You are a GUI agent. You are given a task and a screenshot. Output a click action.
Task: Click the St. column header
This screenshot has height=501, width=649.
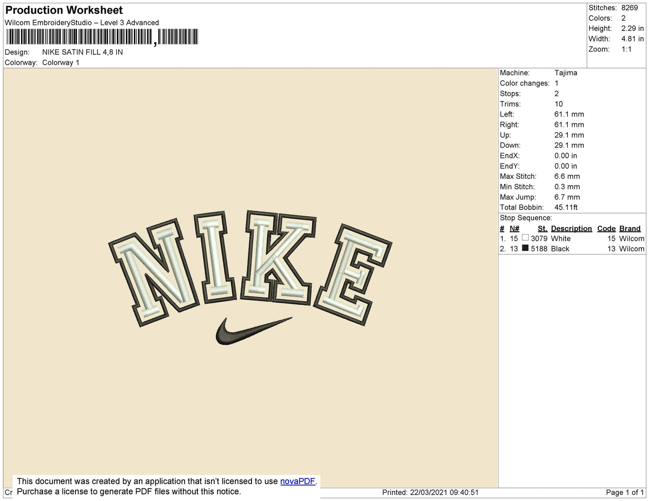(542, 228)
